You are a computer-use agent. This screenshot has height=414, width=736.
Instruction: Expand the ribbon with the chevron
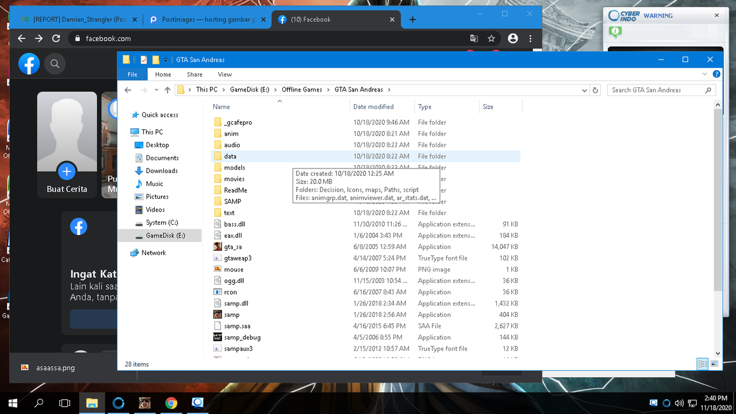pos(705,74)
